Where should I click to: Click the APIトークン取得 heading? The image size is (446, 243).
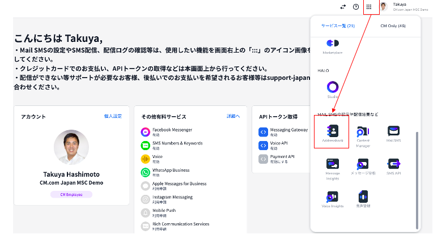pos(278,117)
